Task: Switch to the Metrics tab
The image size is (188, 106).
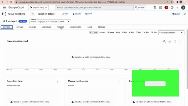Action: pos(7,27)
